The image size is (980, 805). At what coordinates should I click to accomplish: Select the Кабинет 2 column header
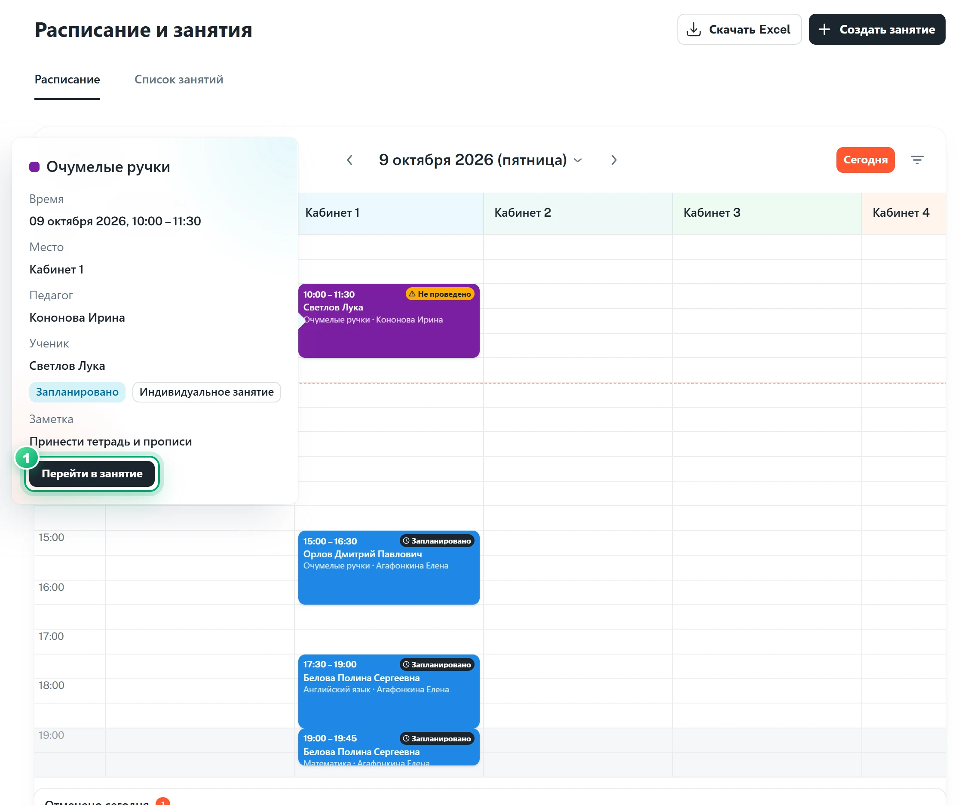[578, 213]
